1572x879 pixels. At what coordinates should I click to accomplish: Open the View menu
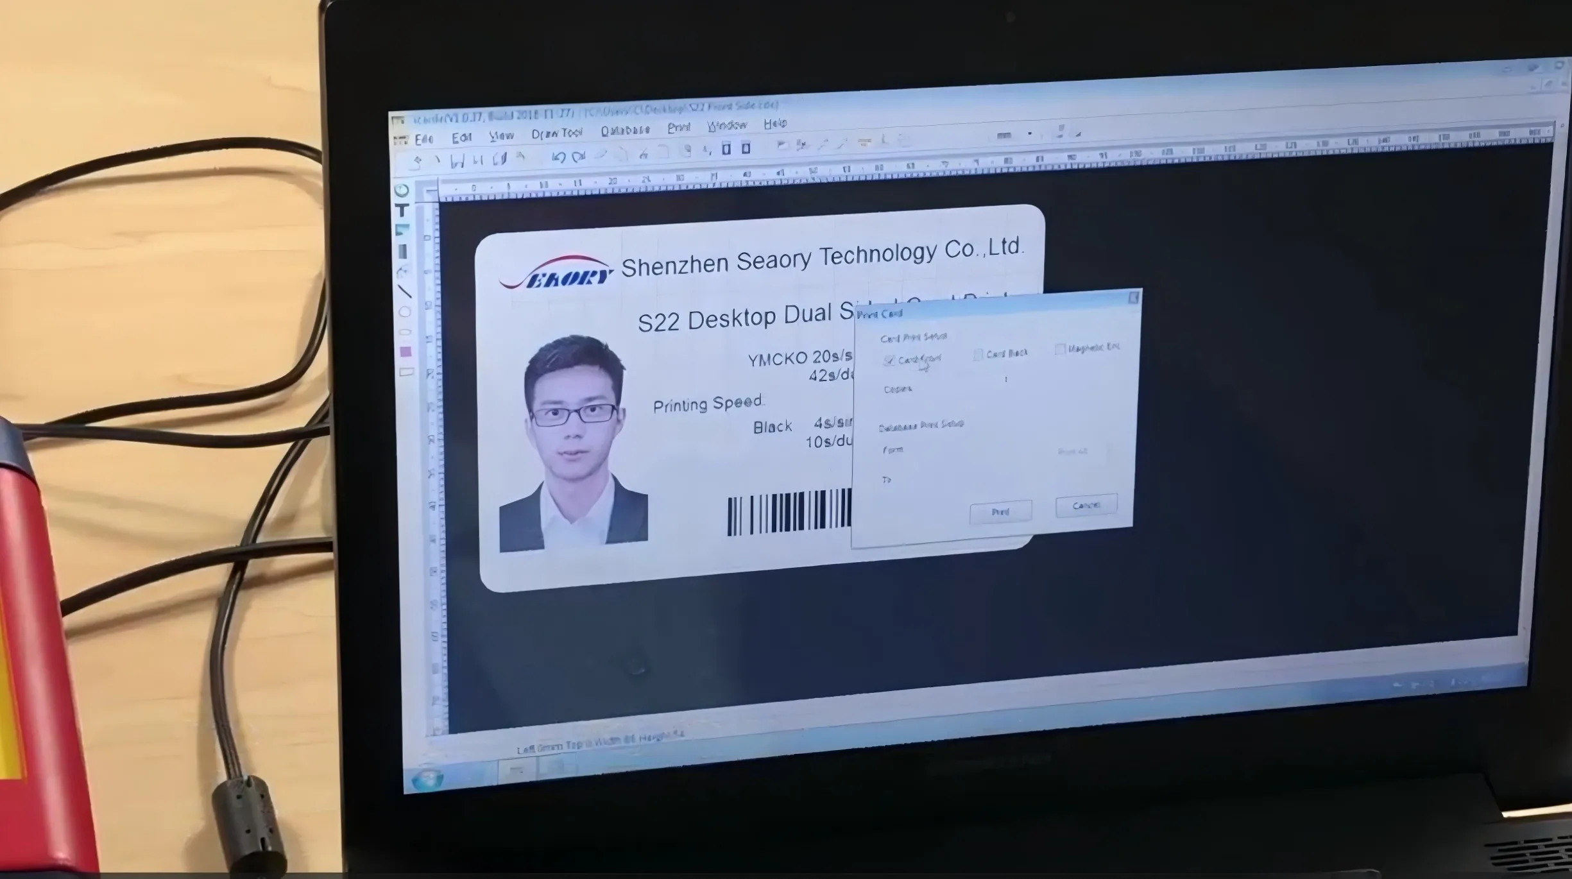[501, 136]
